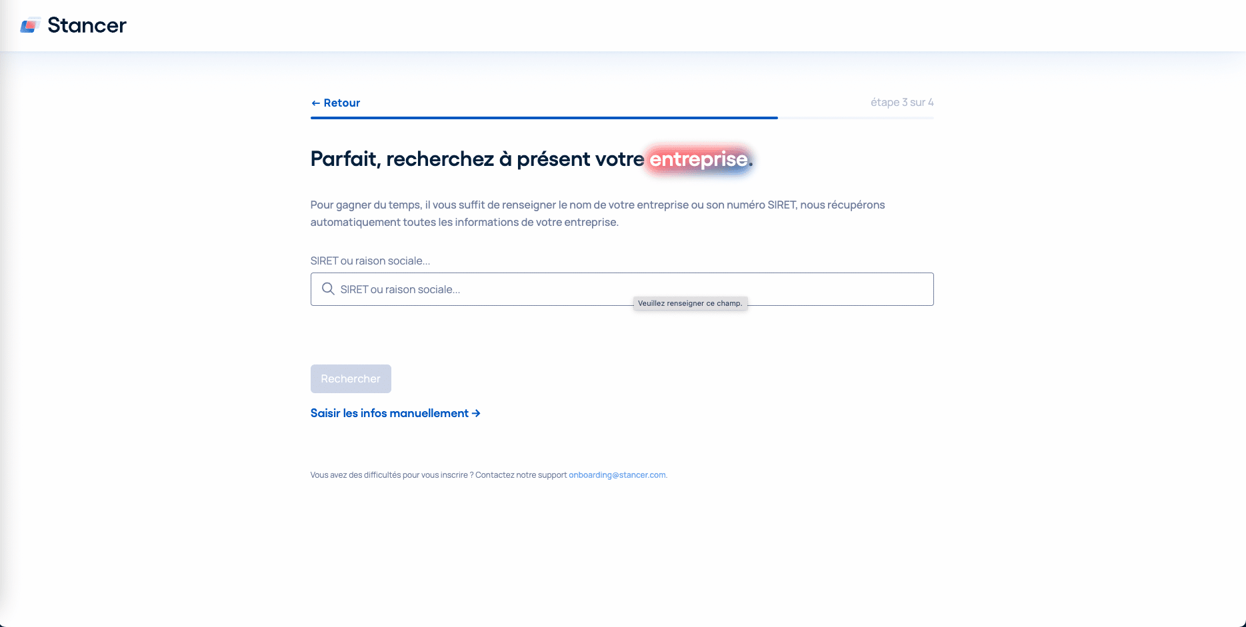Open 'Saisir les infos manuellement' link
This screenshot has width=1246, height=627.
[389, 413]
